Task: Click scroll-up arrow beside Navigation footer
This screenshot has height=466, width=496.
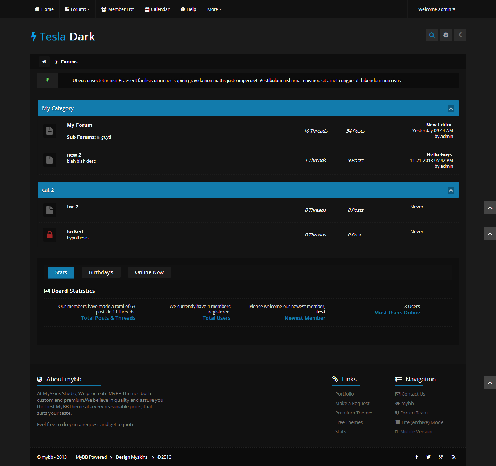Action: click(x=490, y=383)
